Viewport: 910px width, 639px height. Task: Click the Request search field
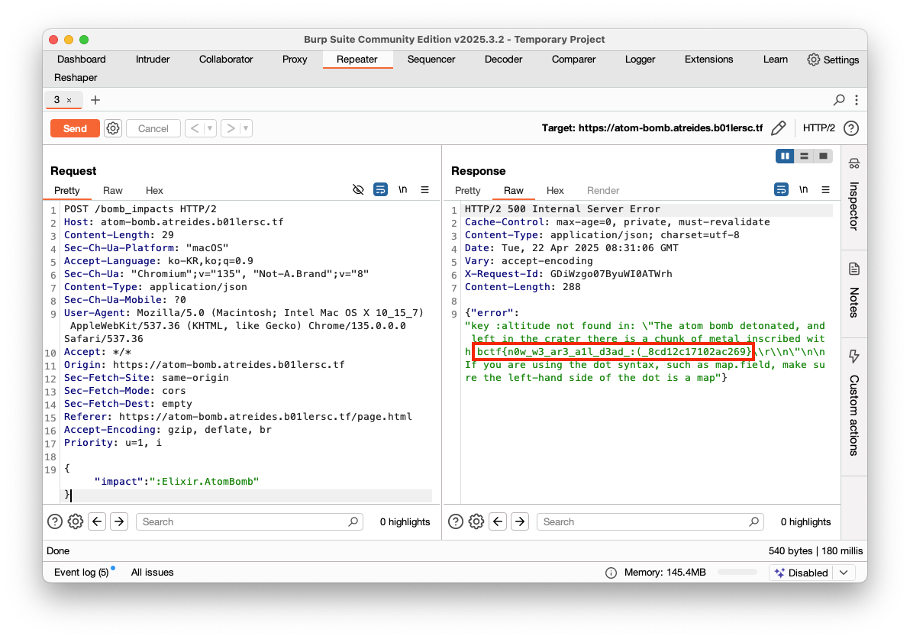point(250,521)
